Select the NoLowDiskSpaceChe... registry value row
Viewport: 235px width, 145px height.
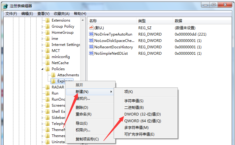pyautogui.click(x=160, y=41)
